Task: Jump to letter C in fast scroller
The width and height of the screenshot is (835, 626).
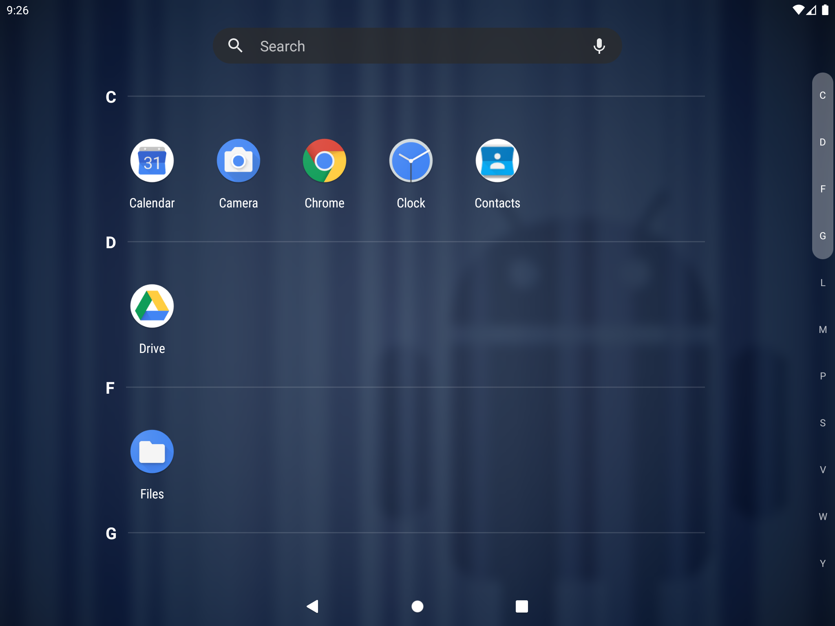Action: 822,95
